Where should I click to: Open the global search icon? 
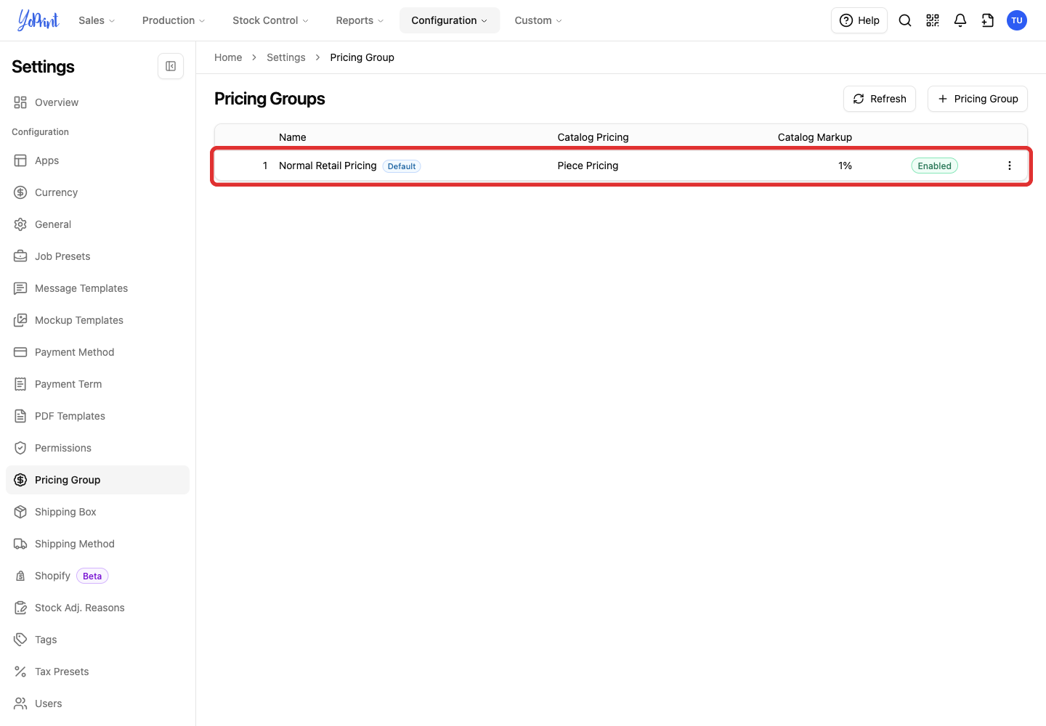[x=905, y=20]
